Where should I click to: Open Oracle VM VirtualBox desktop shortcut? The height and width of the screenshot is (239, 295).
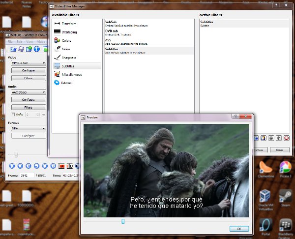(x=265, y=200)
